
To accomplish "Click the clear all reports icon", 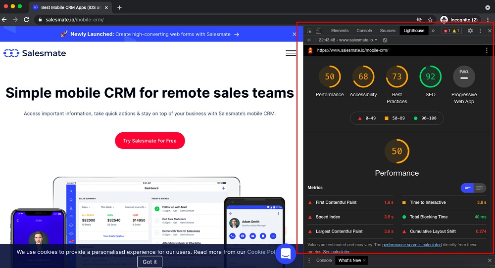I will tap(385, 40).
